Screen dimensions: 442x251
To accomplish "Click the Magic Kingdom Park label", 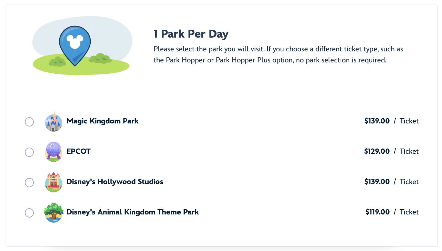I will pyautogui.click(x=102, y=121).
